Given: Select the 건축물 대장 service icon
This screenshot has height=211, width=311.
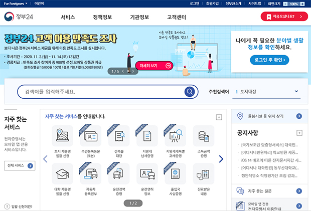Looking at the screenshot, I should click(x=119, y=135).
